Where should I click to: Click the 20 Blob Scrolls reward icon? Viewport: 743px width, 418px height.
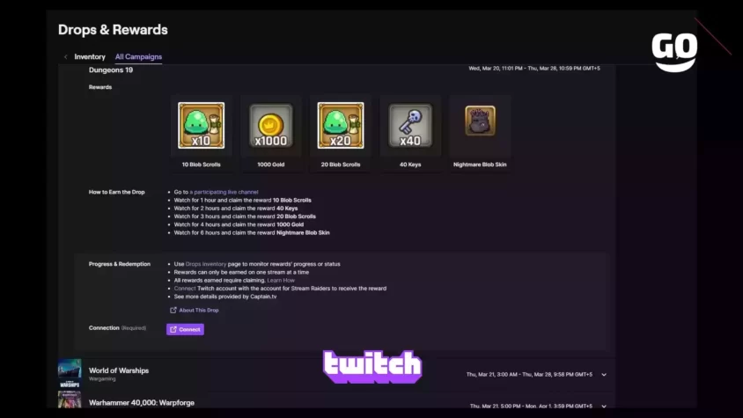click(340, 125)
